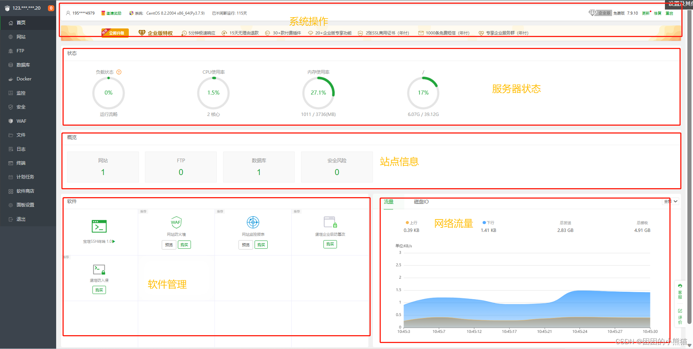Click 20+企业版专享功能 promo item
The width and height of the screenshot is (693, 349).
[330, 33]
